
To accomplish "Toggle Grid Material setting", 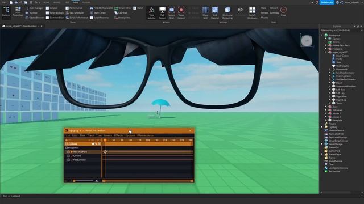I will tap(215, 12).
